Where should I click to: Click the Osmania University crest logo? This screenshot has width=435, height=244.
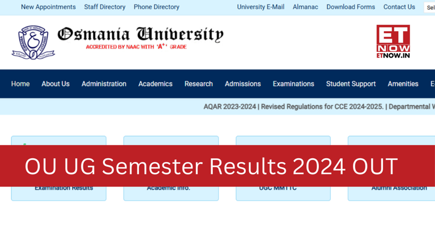coord(33,42)
